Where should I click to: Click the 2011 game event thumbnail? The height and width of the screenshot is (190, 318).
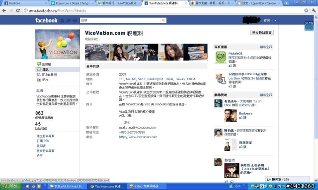point(232,171)
